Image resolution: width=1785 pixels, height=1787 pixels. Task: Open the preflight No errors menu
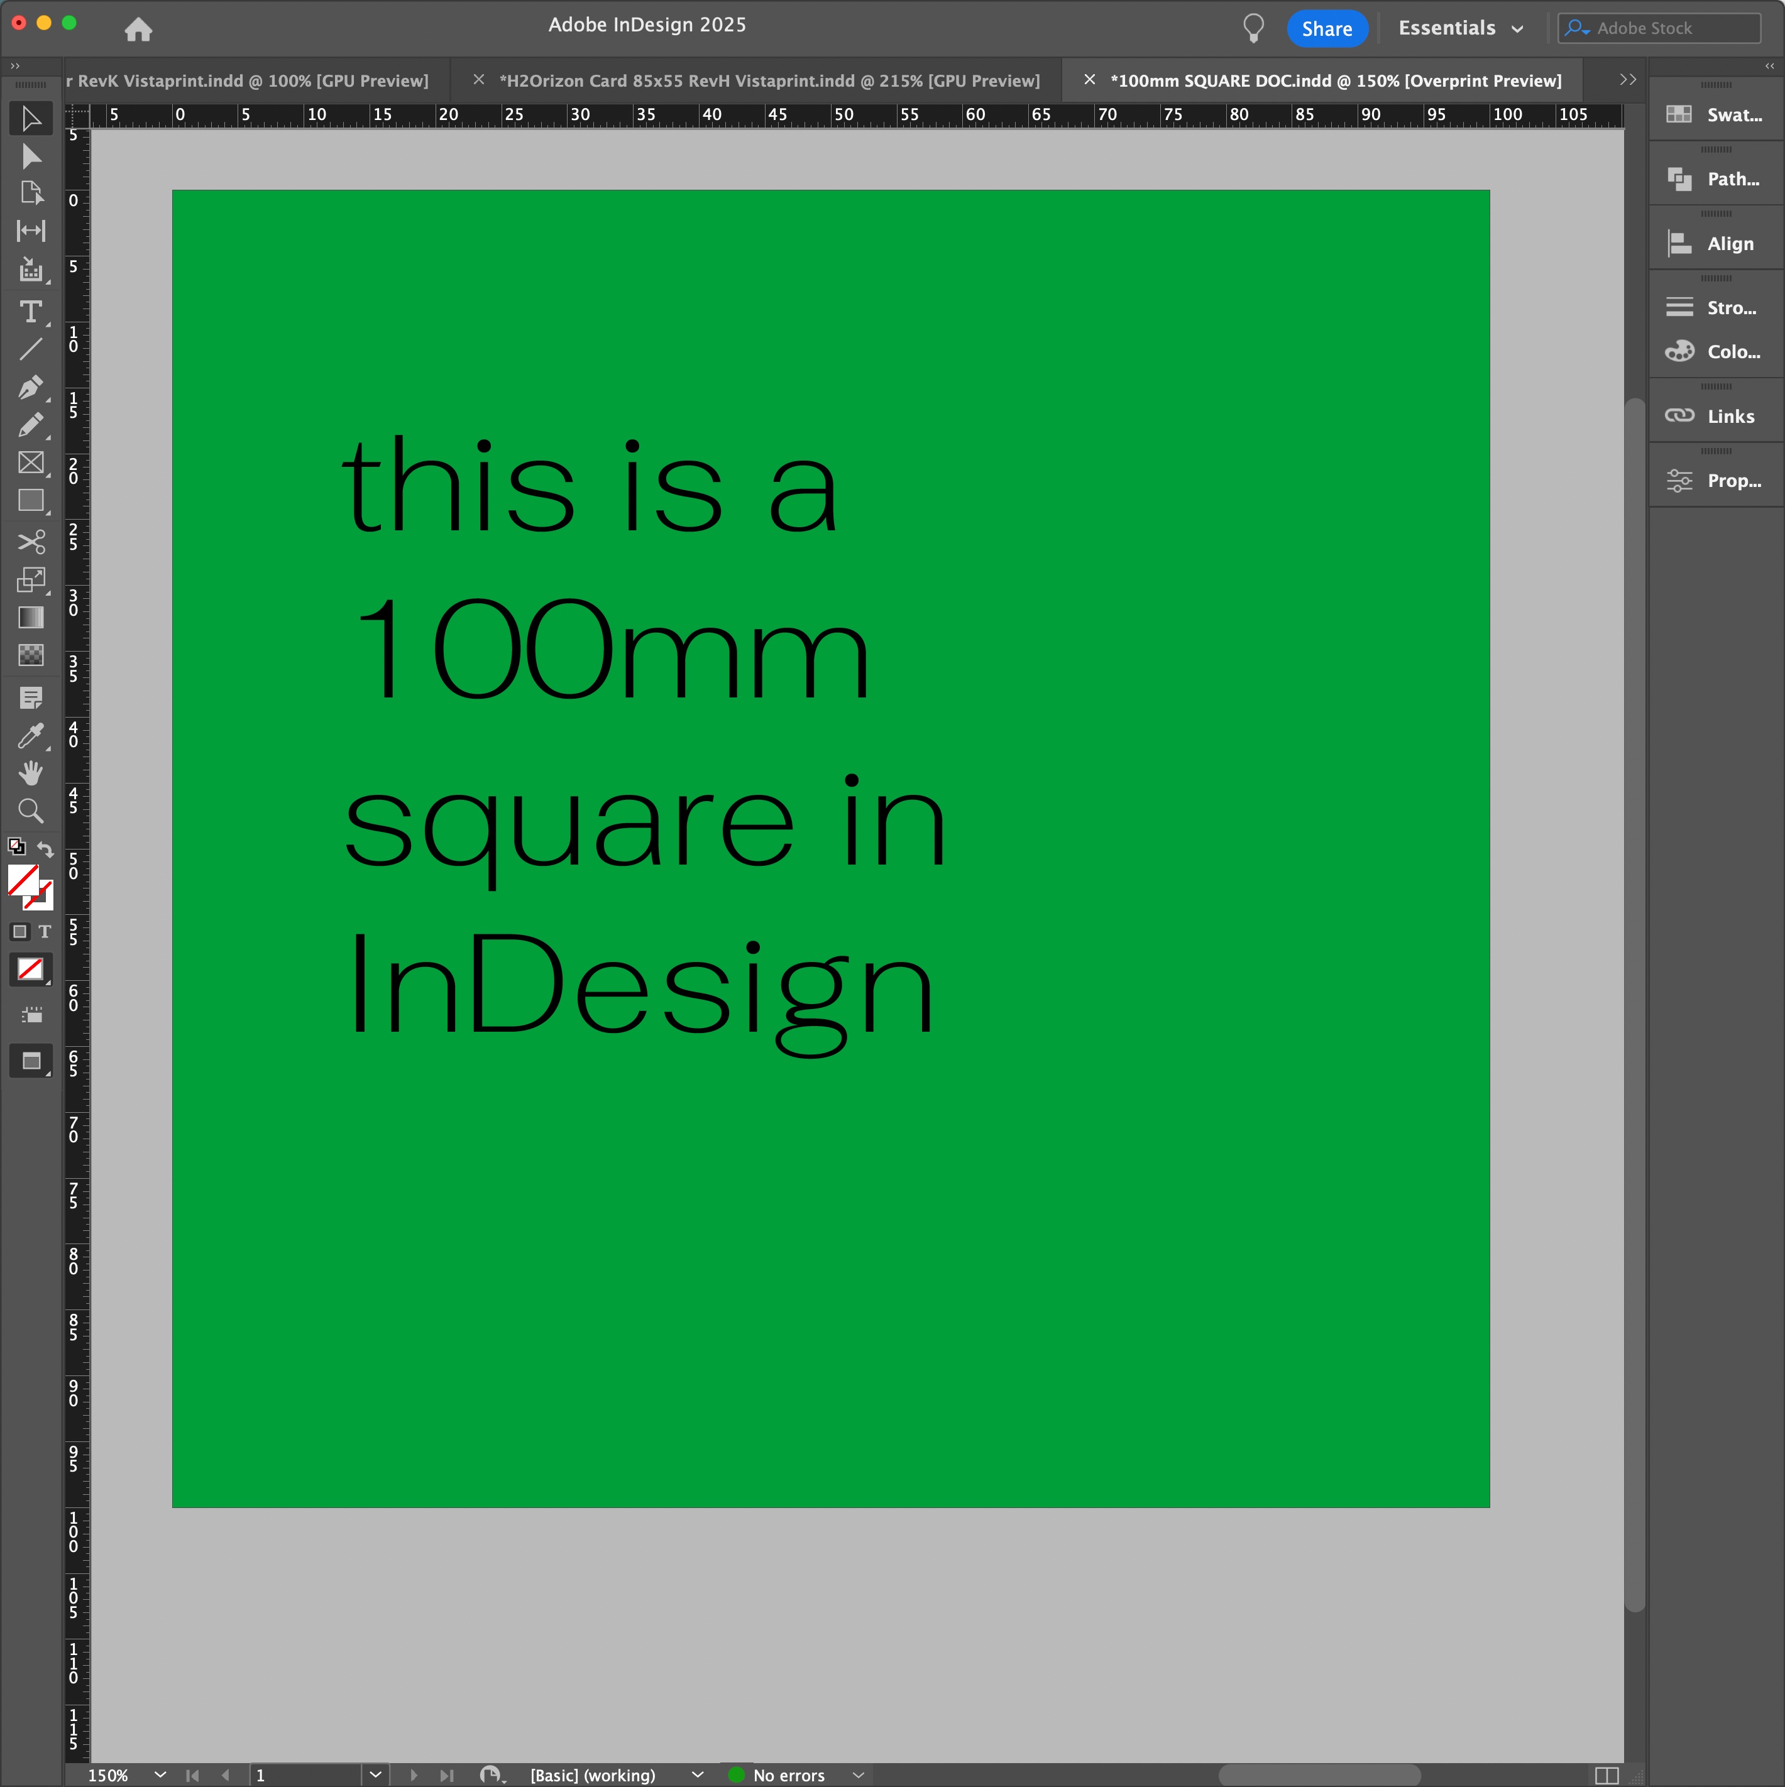click(858, 1775)
